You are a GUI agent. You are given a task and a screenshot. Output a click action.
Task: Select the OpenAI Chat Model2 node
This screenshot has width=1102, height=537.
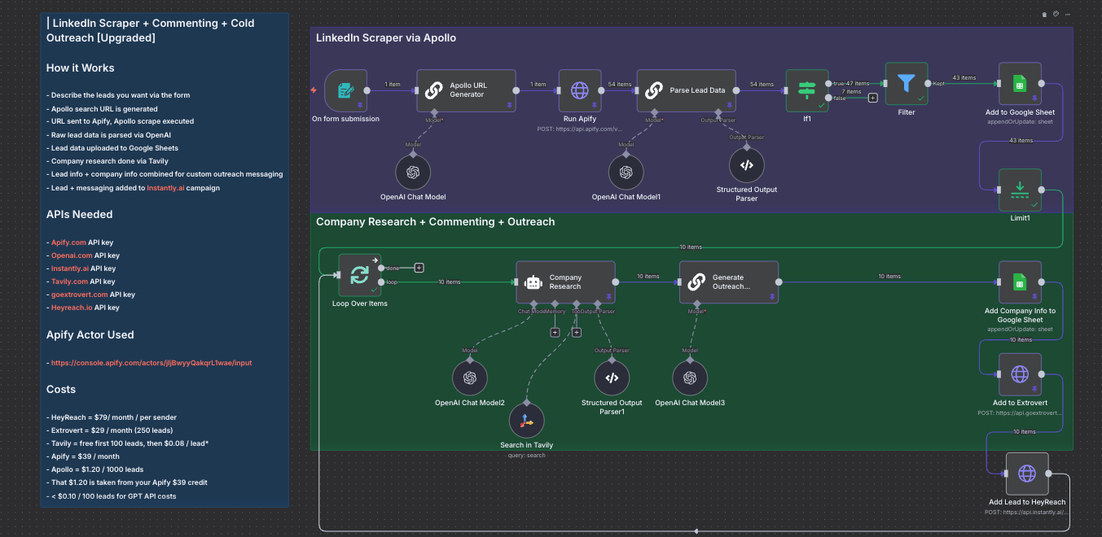pyautogui.click(x=469, y=378)
